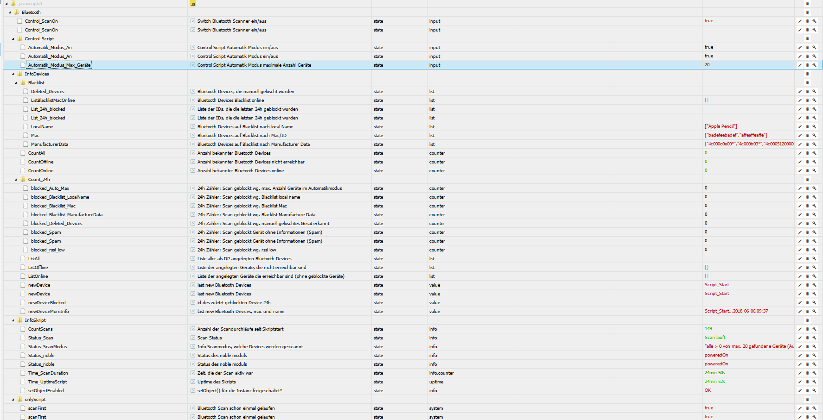Delete the Mac blacklist object
Screen dimensions: 823x420
click(x=807, y=136)
